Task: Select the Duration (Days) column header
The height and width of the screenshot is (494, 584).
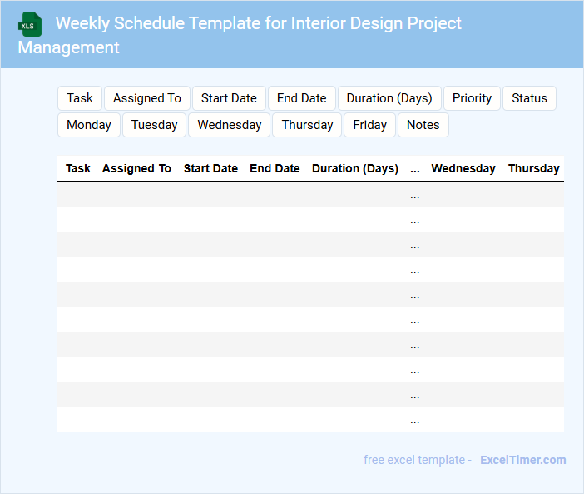Action: (x=355, y=168)
